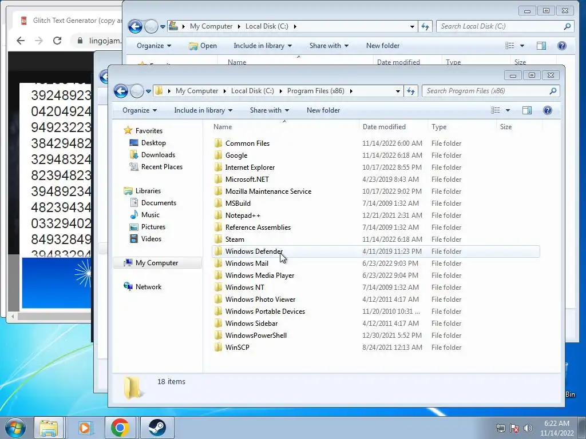Screen dimensions: 586x439
Task: Select WindowsPowerShell folder
Action: (x=256, y=335)
